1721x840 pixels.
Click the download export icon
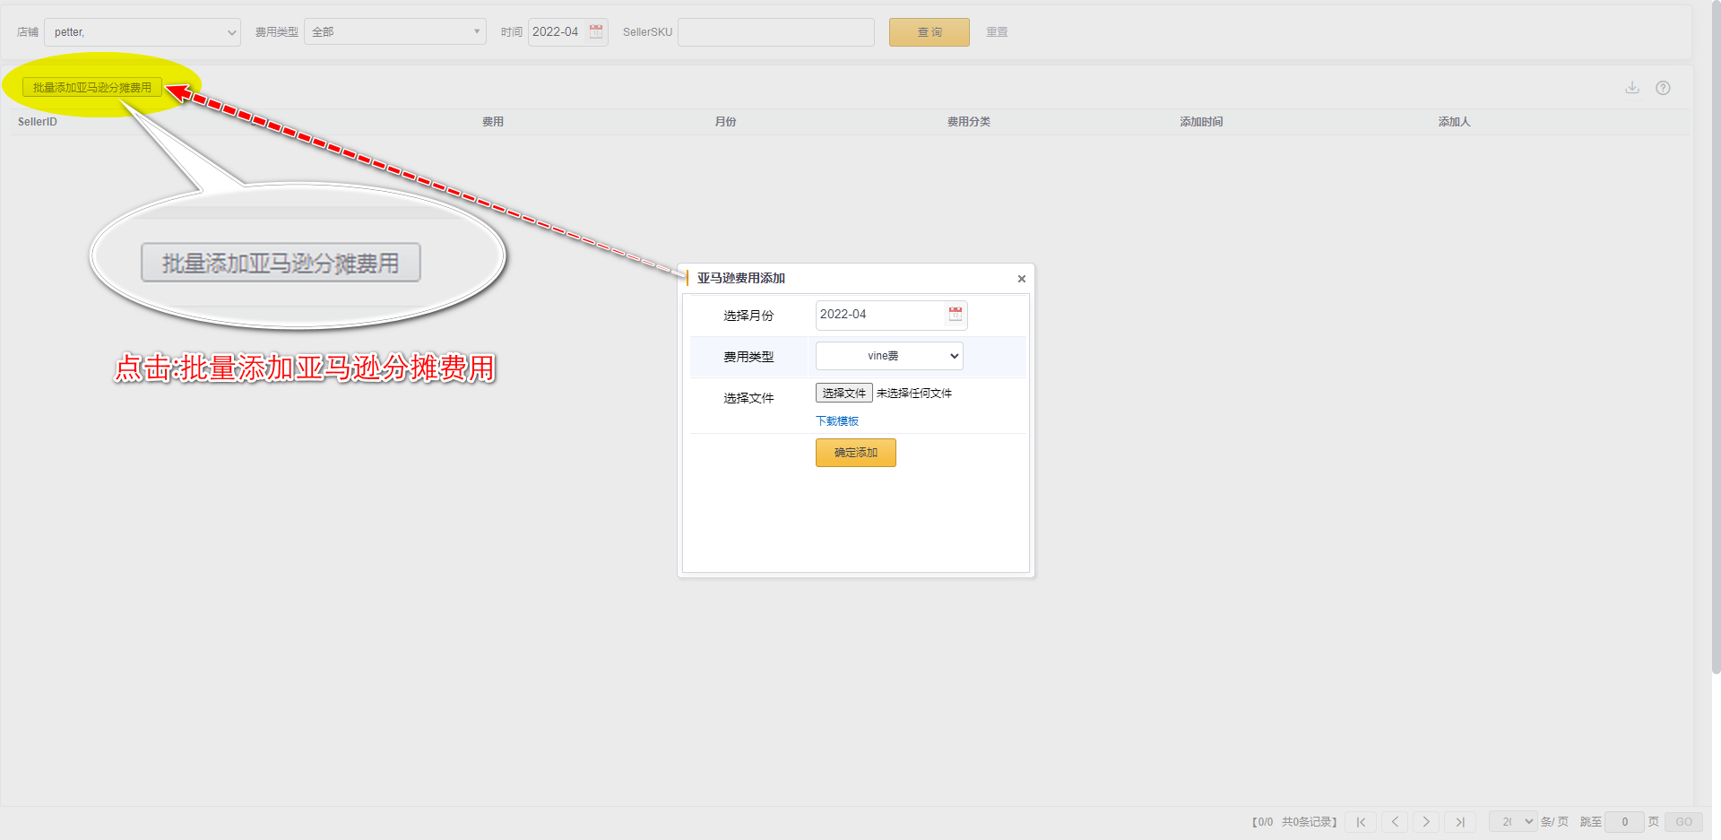pyautogui.click(x=1631, y=88)
